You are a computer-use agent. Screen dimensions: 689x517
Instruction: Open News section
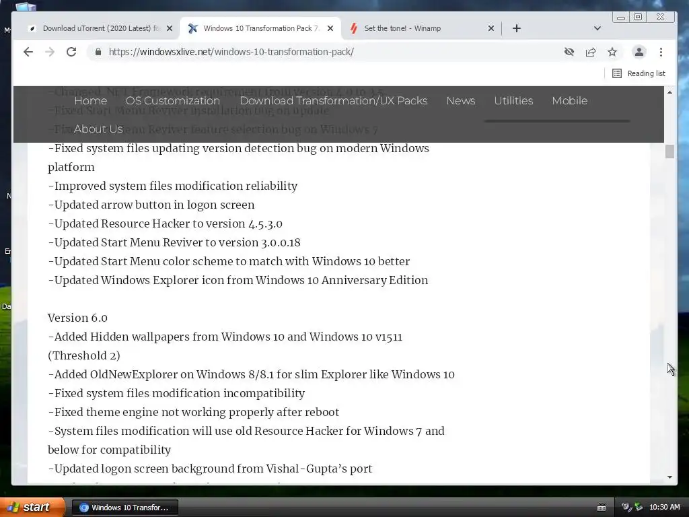460,101
